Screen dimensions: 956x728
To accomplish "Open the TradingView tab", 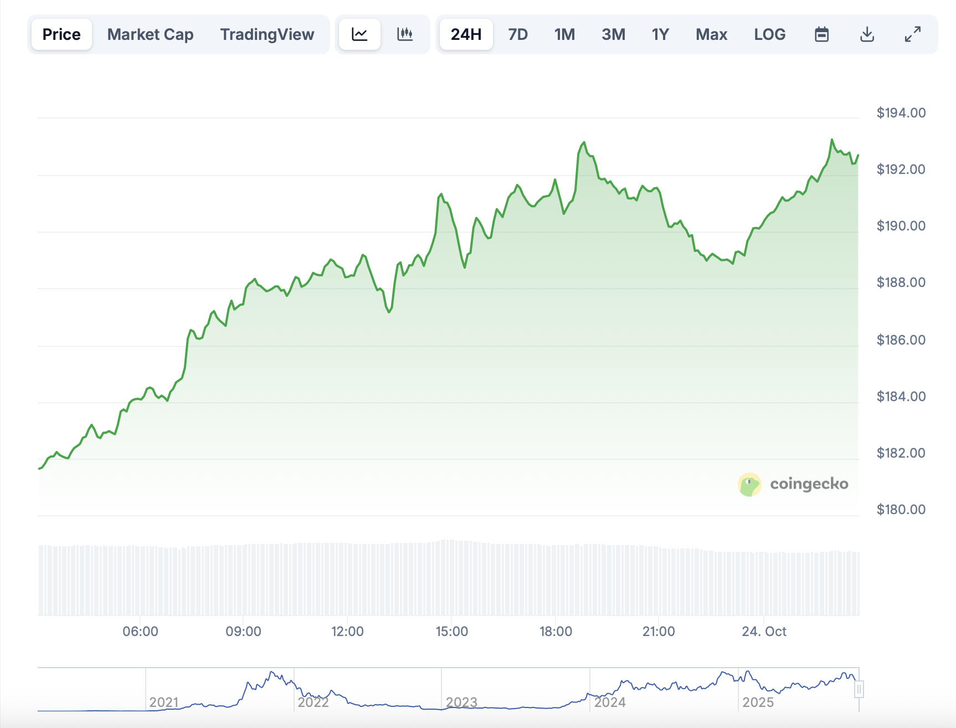I will 267,34.
